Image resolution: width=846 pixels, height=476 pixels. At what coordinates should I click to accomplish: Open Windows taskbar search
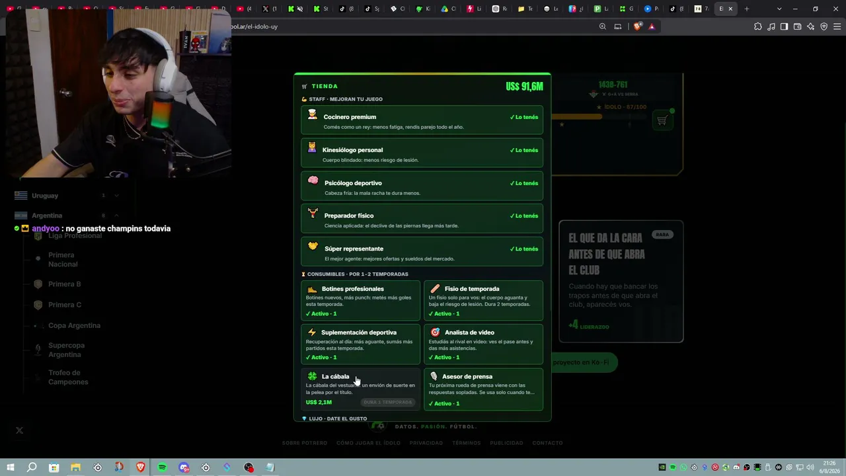32,467
